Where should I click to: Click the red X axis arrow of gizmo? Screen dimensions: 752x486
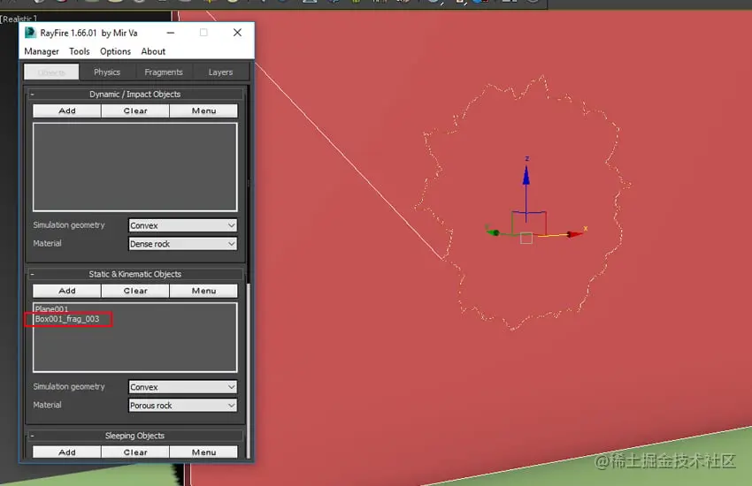[573, 234]
